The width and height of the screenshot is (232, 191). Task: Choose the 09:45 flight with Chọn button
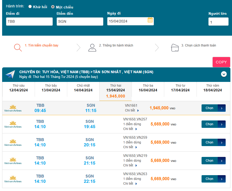pos(213,108)
